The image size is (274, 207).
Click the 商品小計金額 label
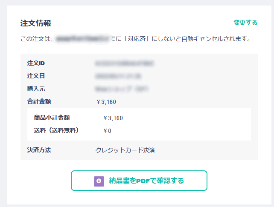[x=52, y=118]
